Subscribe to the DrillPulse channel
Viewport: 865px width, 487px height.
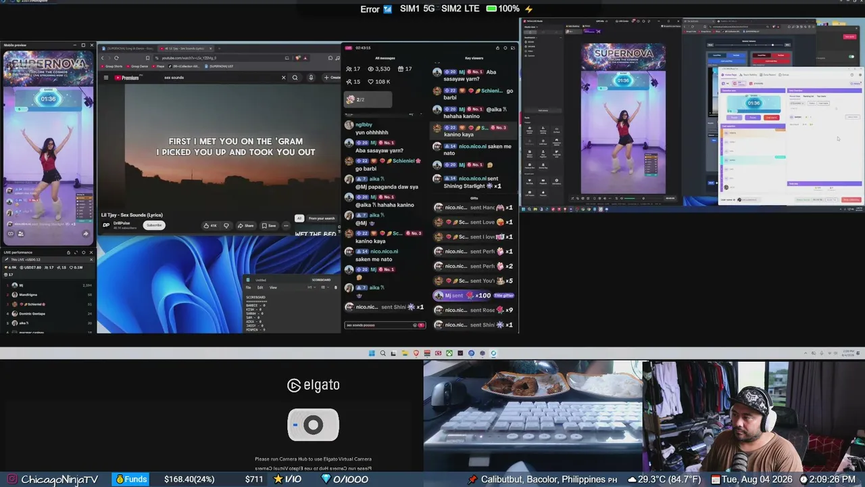154,225
